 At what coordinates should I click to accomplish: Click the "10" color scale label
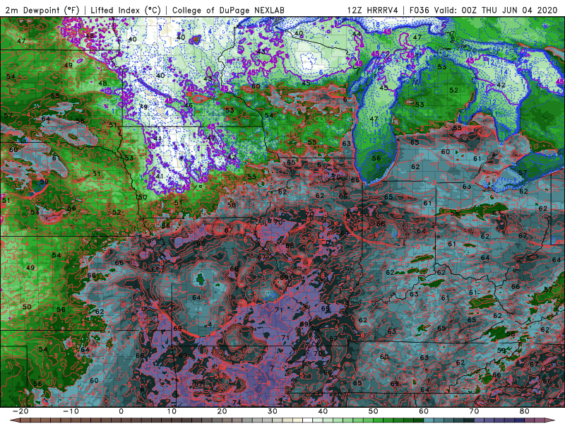tap(172, 411)
